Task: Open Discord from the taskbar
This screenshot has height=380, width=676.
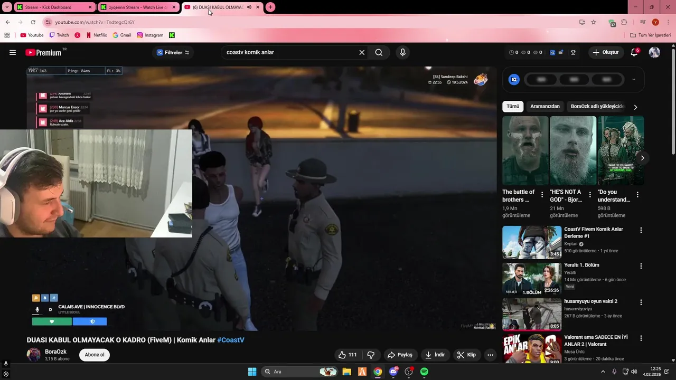Action: (x=393, y=372)
